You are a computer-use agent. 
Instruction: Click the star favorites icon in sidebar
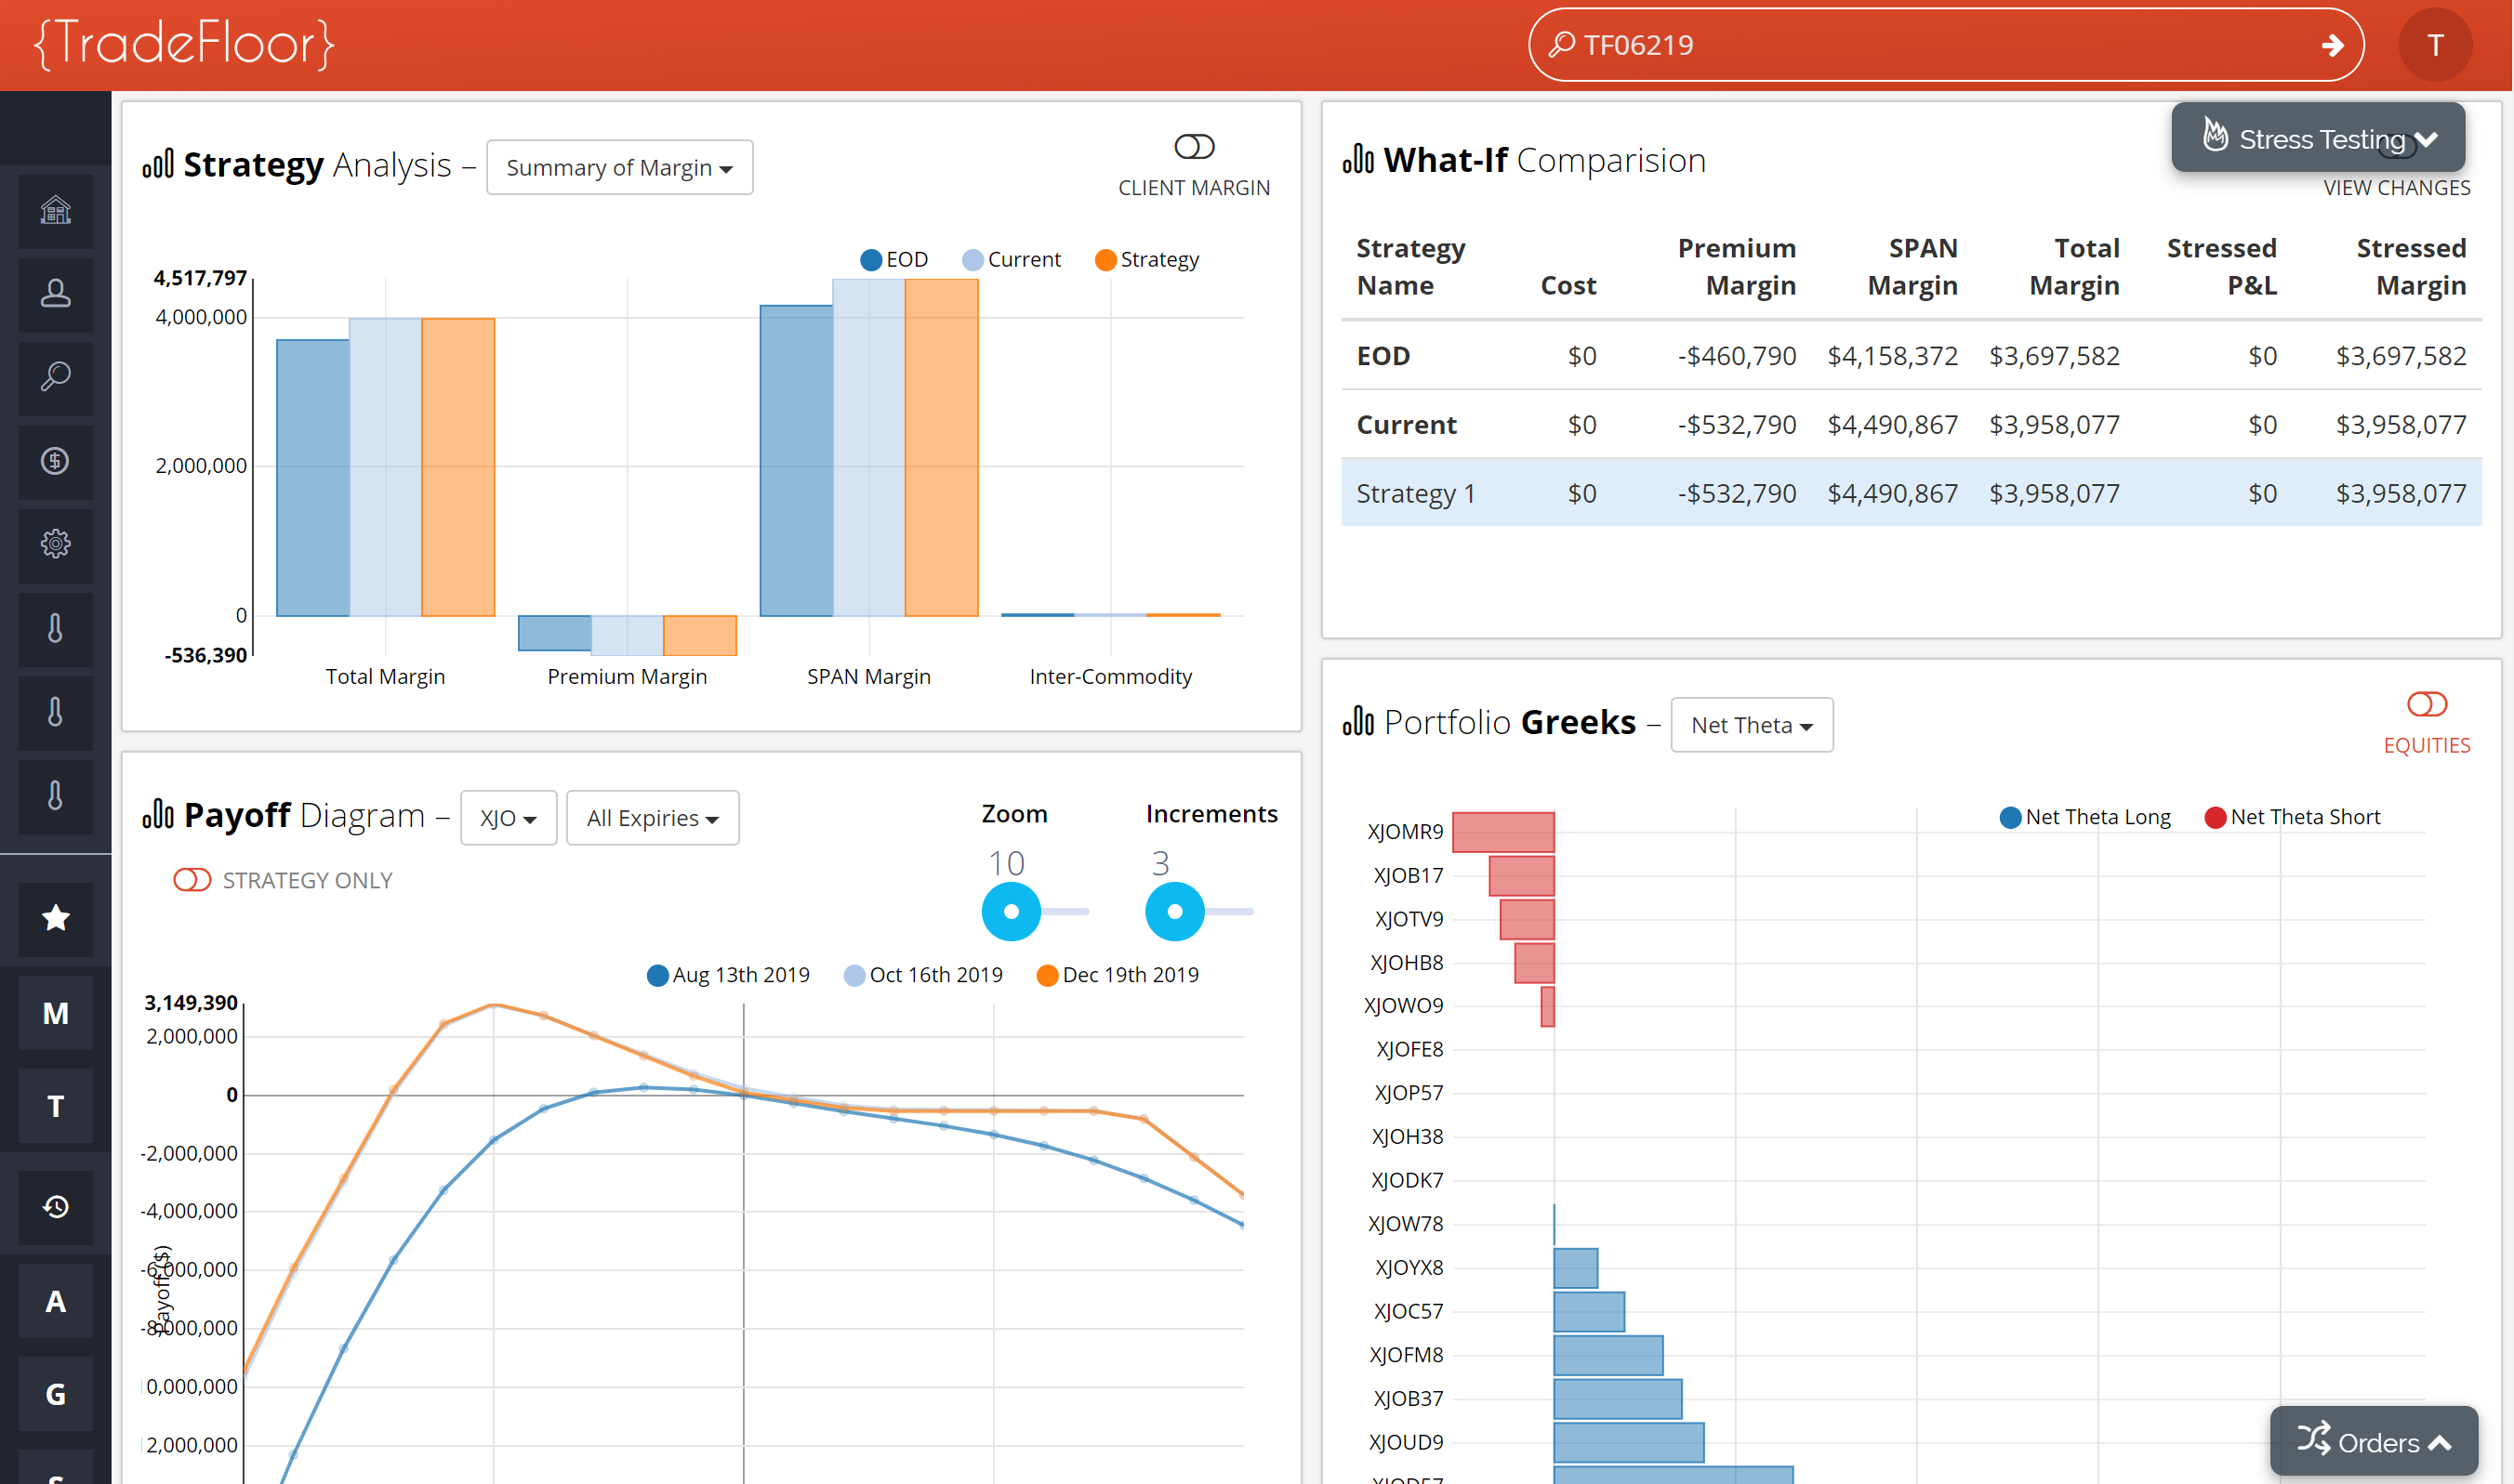(x=55, y=918)
